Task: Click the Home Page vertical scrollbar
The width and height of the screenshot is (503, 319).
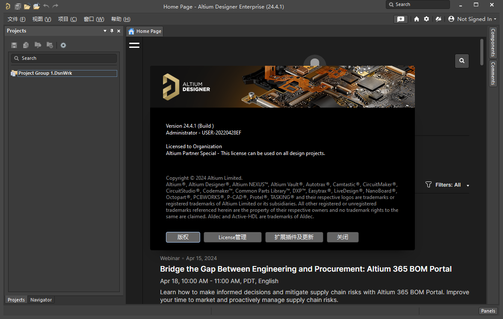Action: [482, 52]
